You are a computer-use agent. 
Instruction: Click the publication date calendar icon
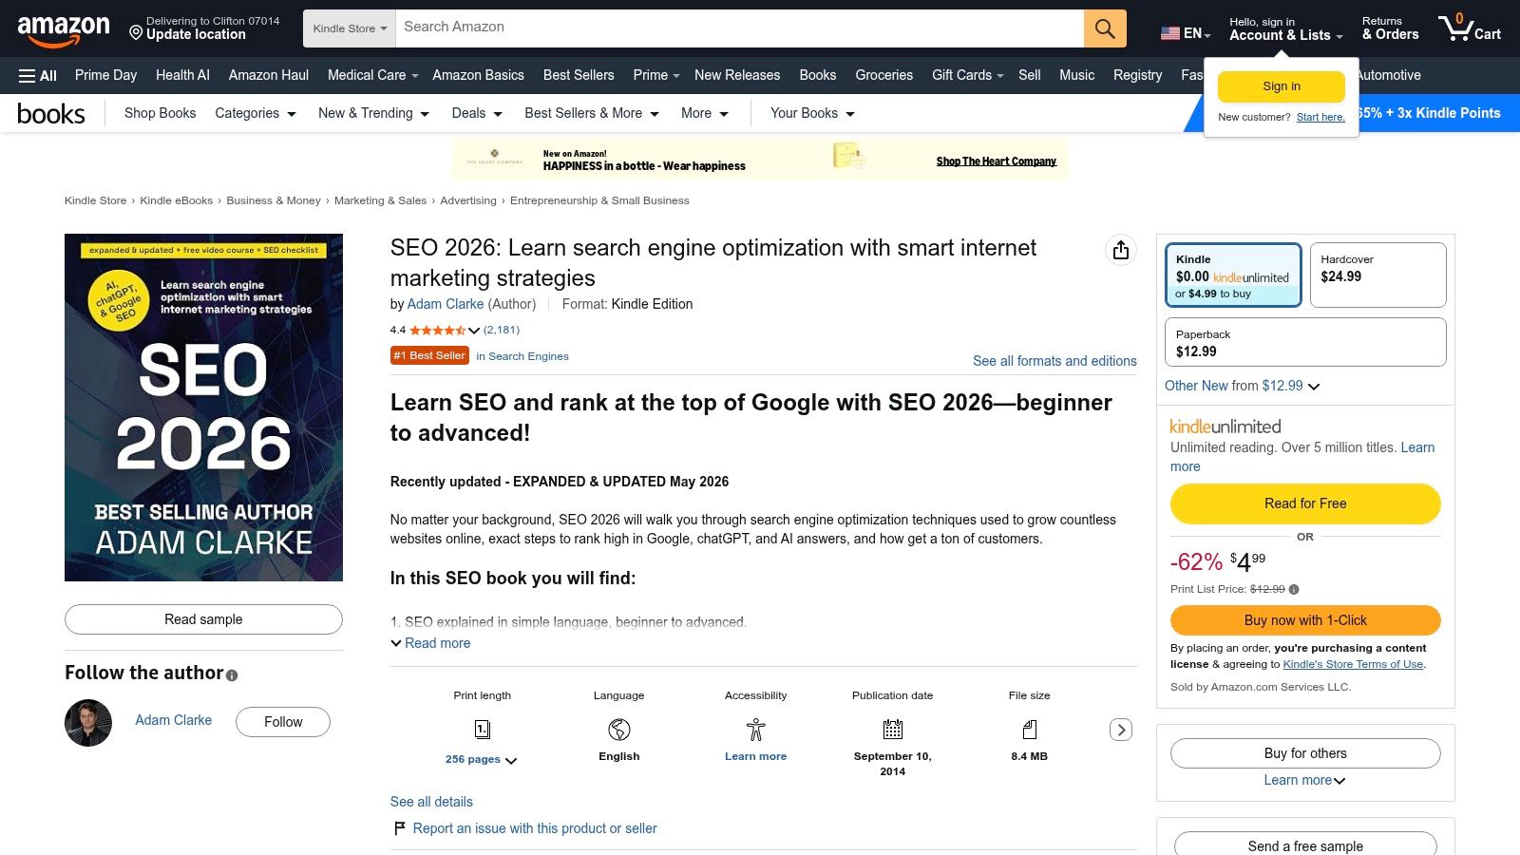pyautogui.click(x=893, y=730)
